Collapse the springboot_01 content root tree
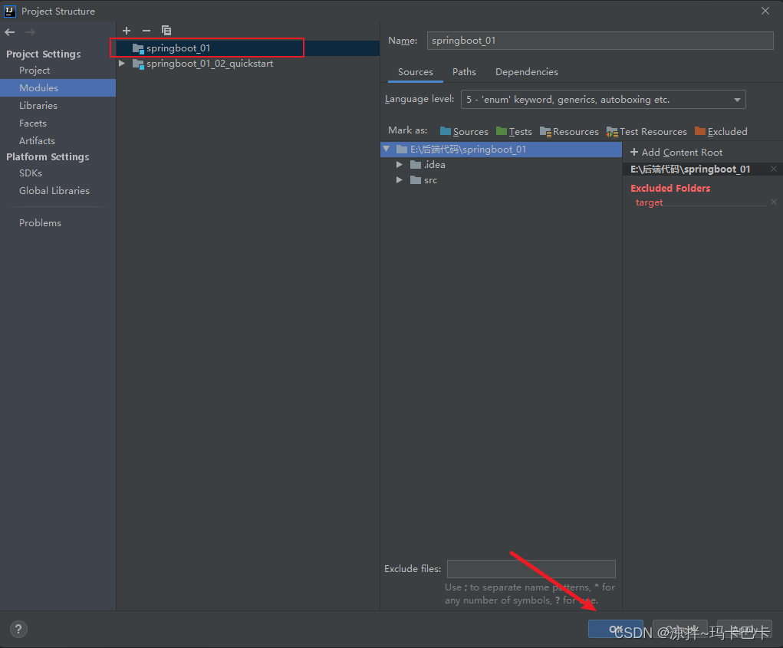 (x=386, y=149)
